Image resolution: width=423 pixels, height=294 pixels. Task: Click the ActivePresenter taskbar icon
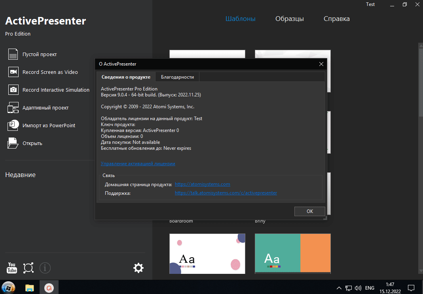pos(49,288)
